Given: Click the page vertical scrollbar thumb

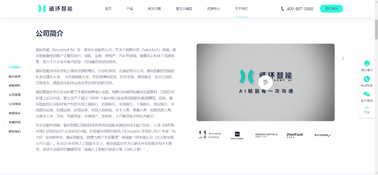Looking at the screenshot, I should (x=376, y=29).
